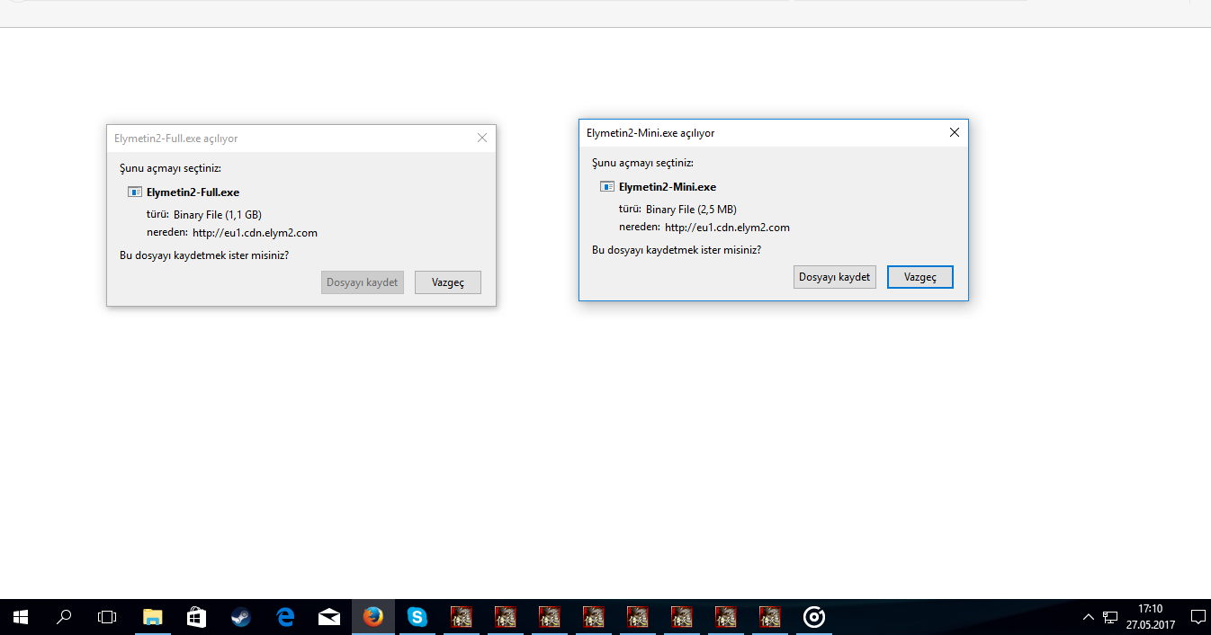
Task: Click the text Binary File (2,5 MB)
Action: click(691, 210)
